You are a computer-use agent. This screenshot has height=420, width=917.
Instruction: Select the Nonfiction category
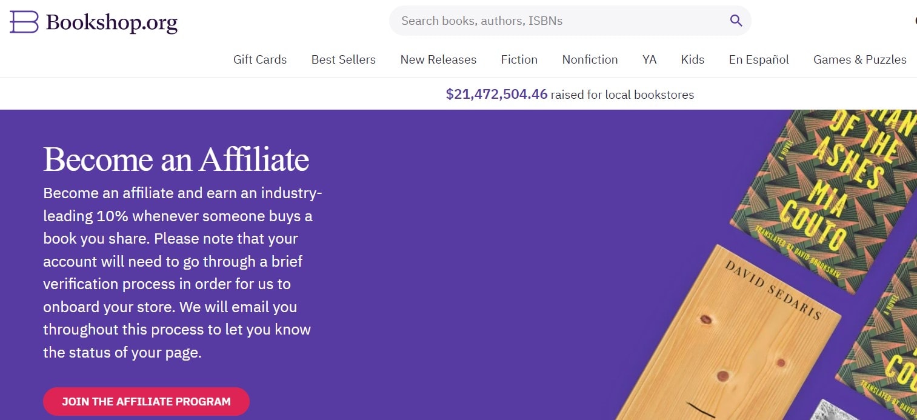pos(590,59)
